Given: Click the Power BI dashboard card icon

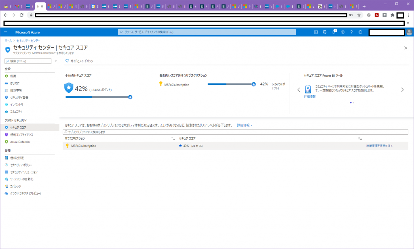Looking at the screenshot, I should click(x=308, y=89).
